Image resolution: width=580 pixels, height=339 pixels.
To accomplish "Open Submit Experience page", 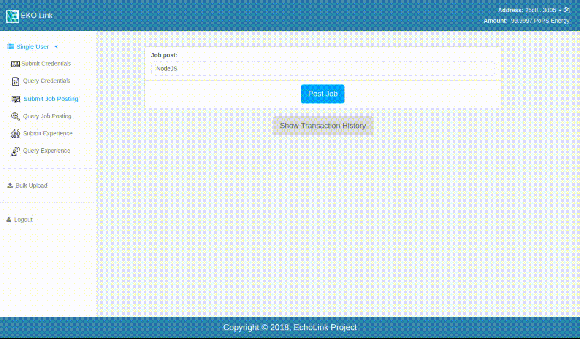I will [x=48, y=133].
